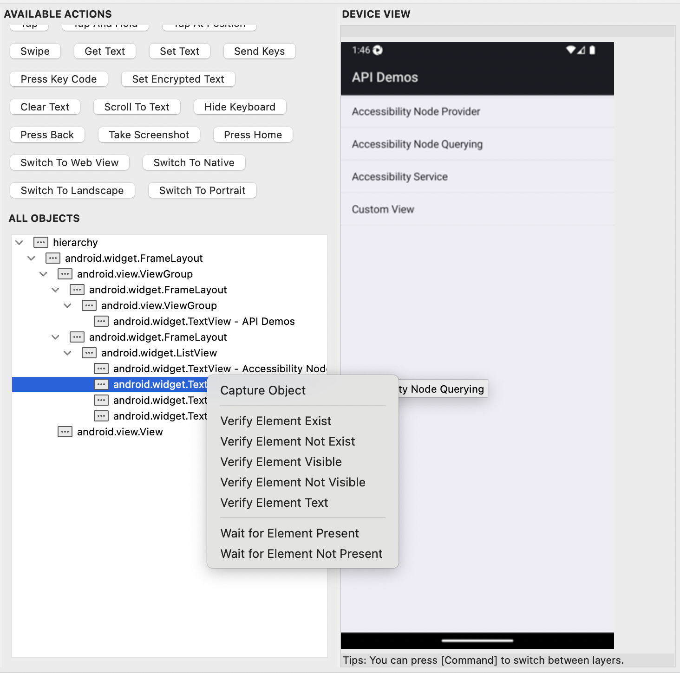Click the Swipe action button
680x673 pixels.
tap(35, 51)
